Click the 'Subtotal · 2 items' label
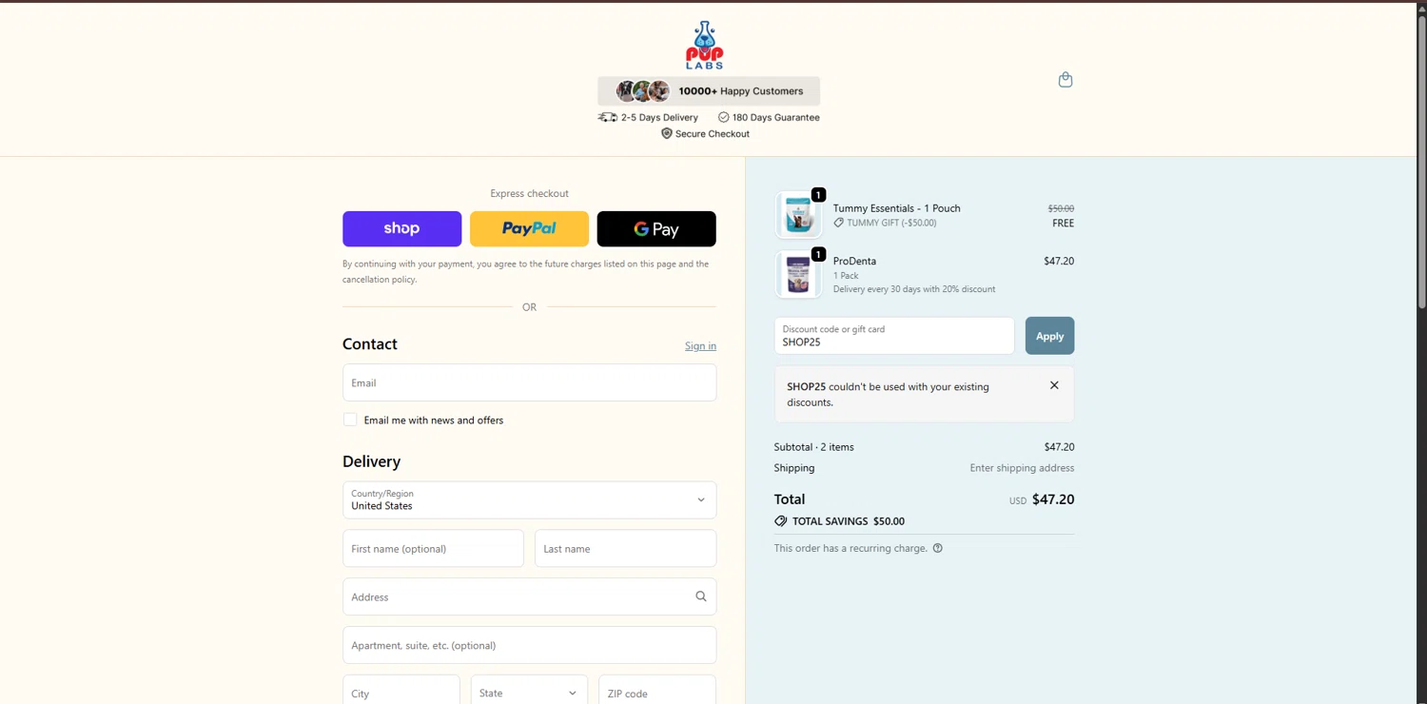Image resolution: width=1427 pixels, height=704 pixels. coord(813,447)
